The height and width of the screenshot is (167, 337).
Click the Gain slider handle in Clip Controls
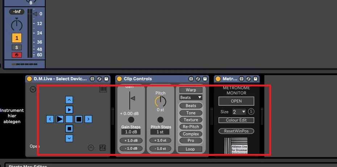click(x=133, y=98)
